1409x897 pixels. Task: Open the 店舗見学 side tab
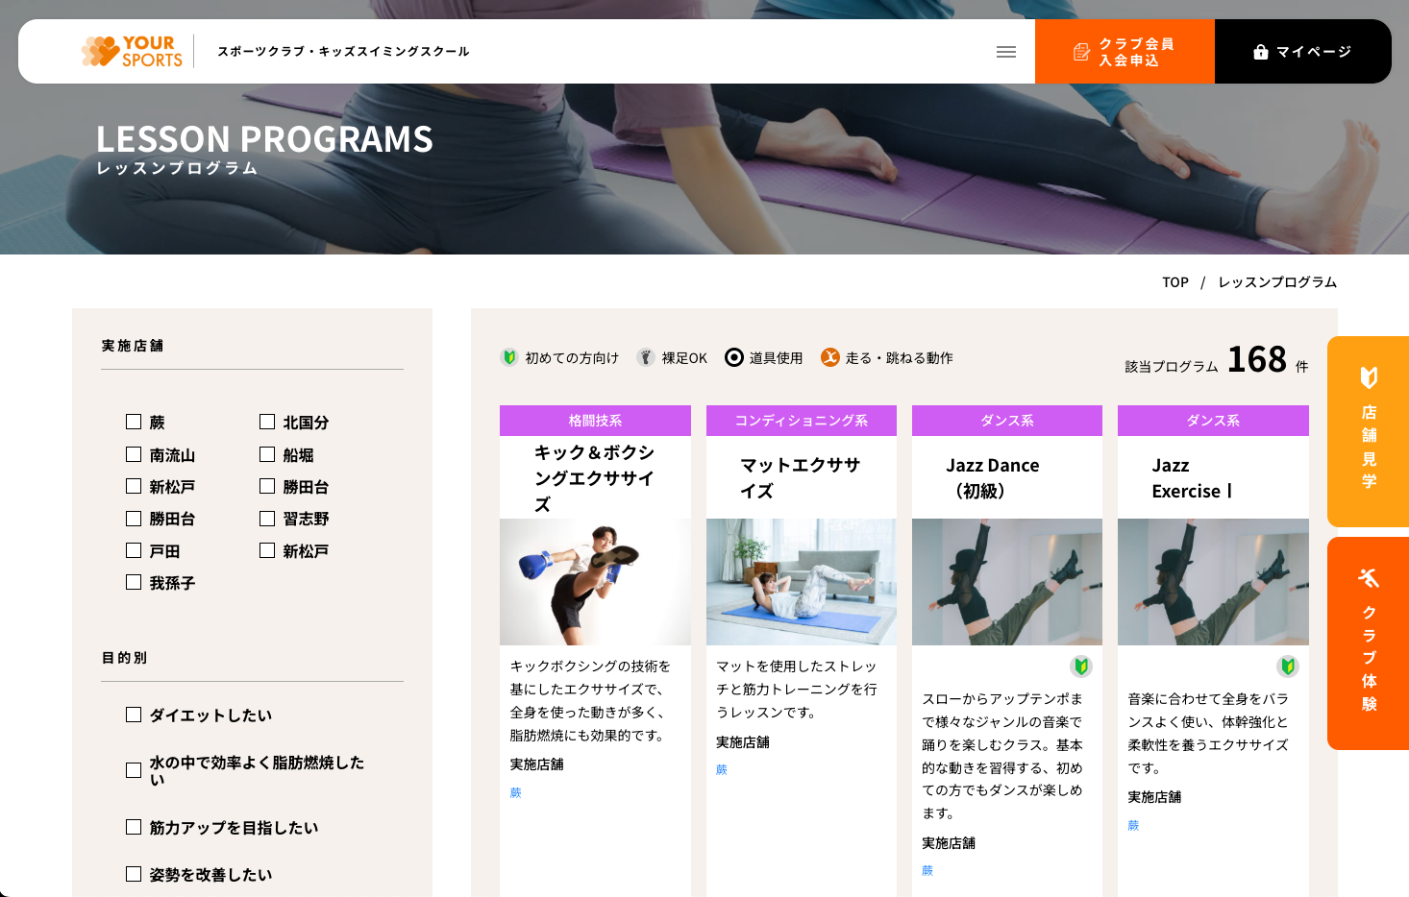[x=1369, y=431]
